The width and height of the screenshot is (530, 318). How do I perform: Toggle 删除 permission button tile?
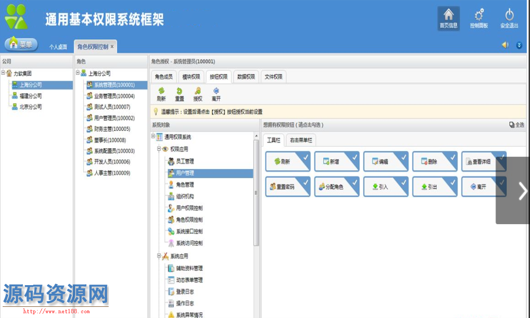tap(435, 161)
